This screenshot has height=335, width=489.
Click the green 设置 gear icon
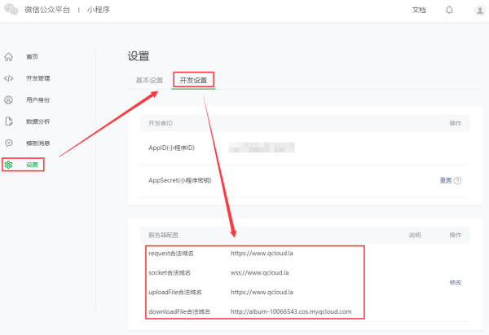[9, 165]
